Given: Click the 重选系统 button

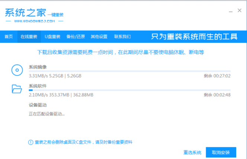Looking at the screenshot, I should pyautogui.click(x=192, y=152).
